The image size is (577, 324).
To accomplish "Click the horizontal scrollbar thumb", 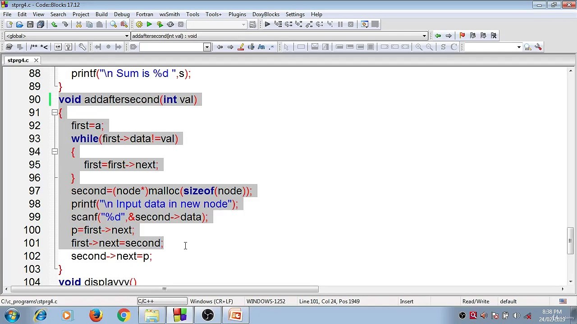I will pos(164,289).
